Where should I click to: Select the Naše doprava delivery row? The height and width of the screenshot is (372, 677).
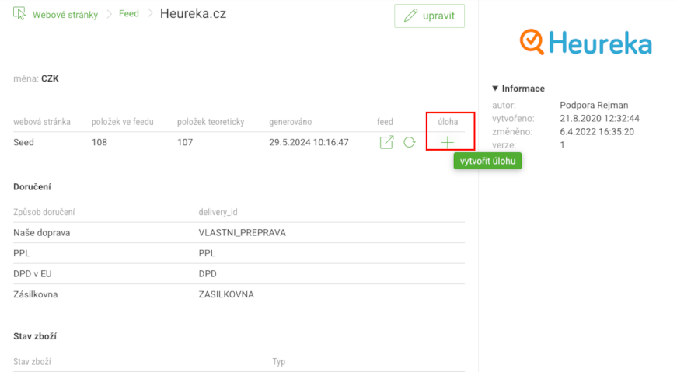pos(239,233)
